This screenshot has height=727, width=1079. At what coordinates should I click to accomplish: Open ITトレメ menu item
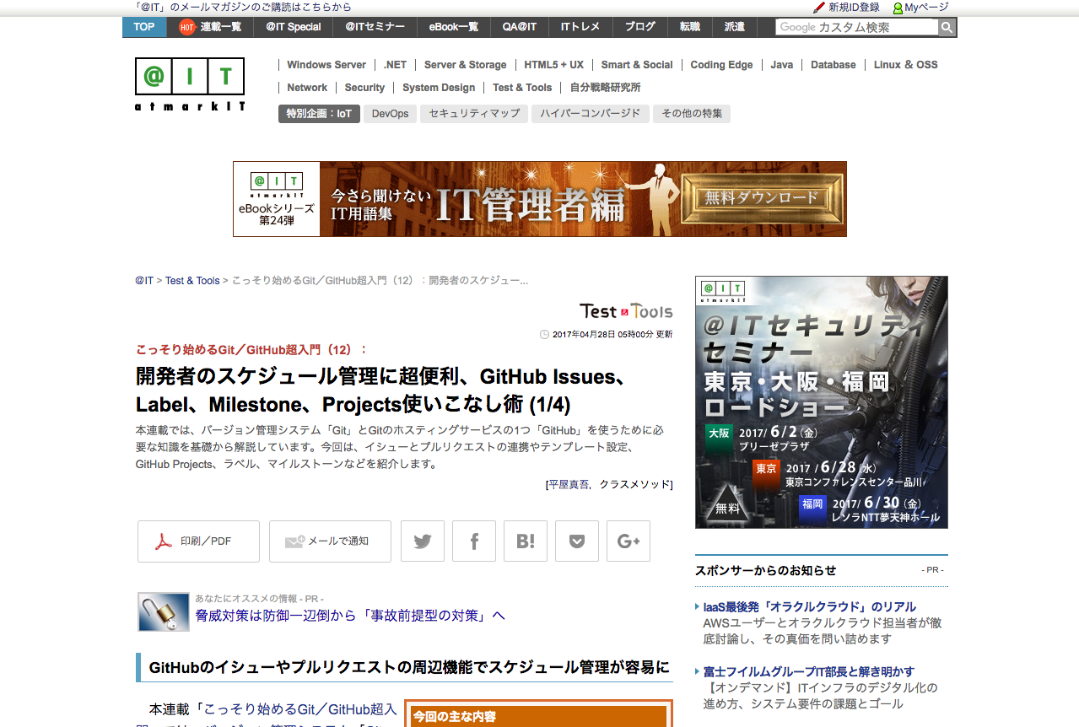point(580,27)
